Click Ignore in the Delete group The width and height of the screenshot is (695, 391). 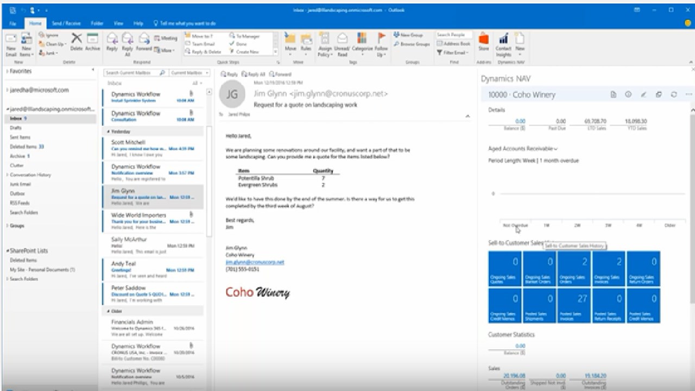tap(48, 35)
